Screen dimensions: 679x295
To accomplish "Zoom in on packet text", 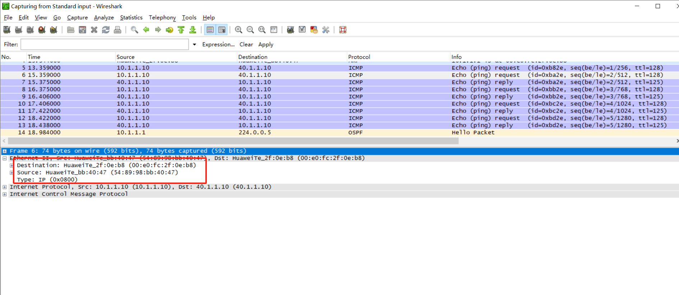I will pos(238,30).
